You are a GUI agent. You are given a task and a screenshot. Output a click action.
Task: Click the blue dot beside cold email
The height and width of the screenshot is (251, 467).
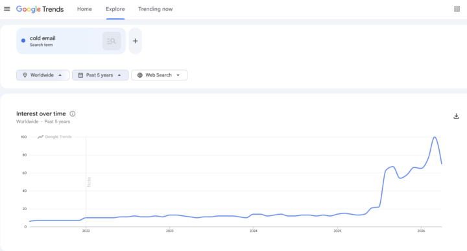[x=23, y=40]
